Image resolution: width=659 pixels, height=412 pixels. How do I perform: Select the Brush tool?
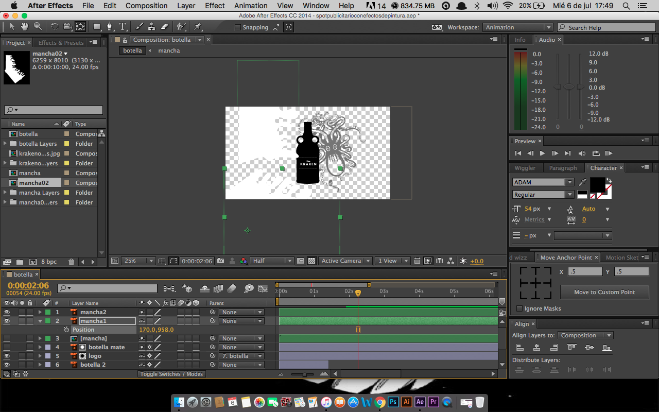pos(139,26)
